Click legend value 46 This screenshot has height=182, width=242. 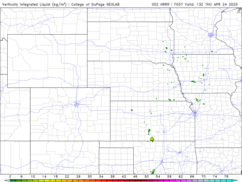135,177
